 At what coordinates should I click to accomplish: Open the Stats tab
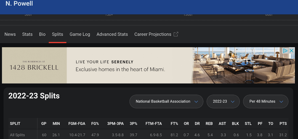tap(27, 34)
